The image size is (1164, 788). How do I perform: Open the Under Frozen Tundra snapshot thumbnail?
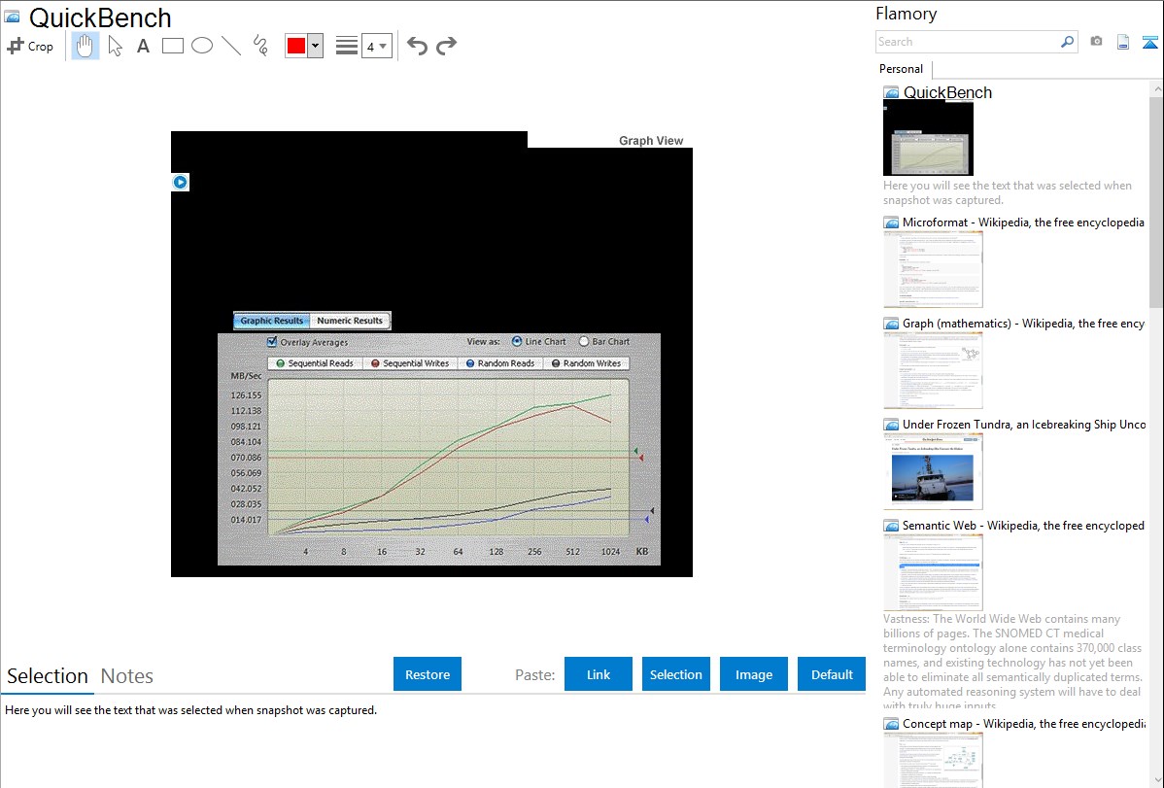(x=933, y=471)
